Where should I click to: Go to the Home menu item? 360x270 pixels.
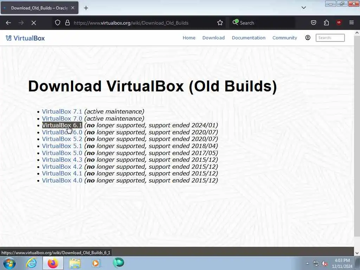click(x=189, y=38)
